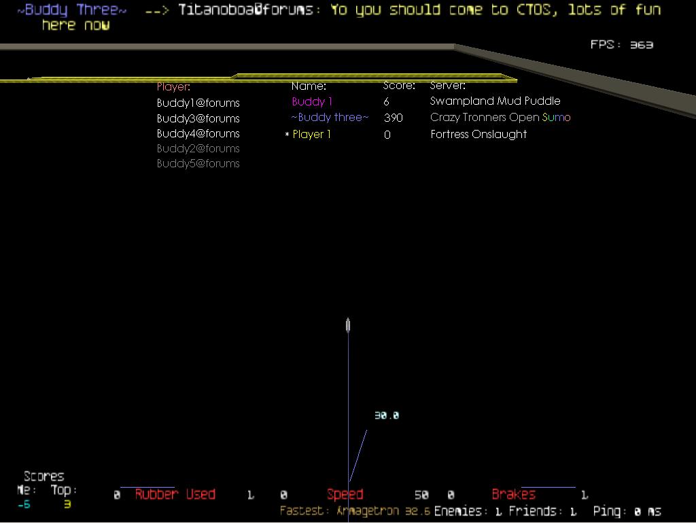696x523 pixels.
Task: Click the Titanoboa@forums chat message
Action: coord(419,10)
